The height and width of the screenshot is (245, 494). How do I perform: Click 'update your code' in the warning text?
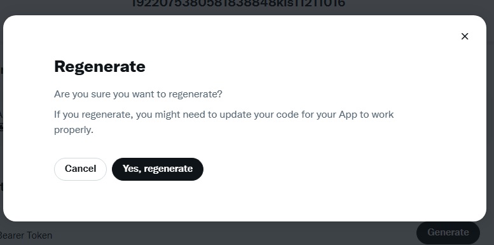[254, 114]
